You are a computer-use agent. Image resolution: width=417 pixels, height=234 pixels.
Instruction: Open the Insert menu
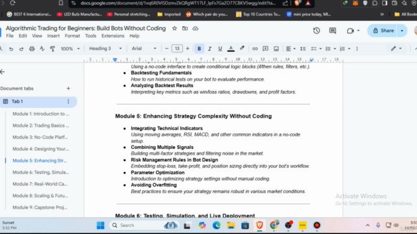53,36
